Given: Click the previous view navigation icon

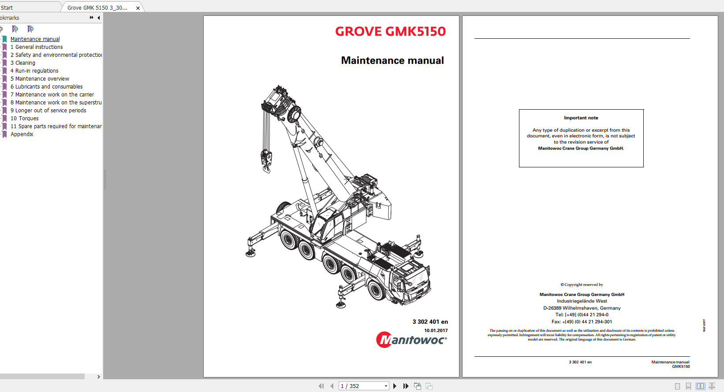Looking at the screenshot, I should click(x=418, y=386).
